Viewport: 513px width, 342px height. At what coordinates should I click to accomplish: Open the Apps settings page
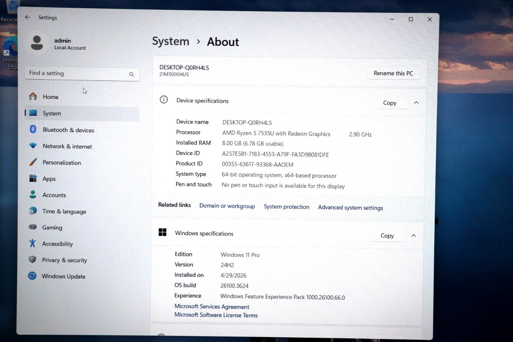(82, 179)
